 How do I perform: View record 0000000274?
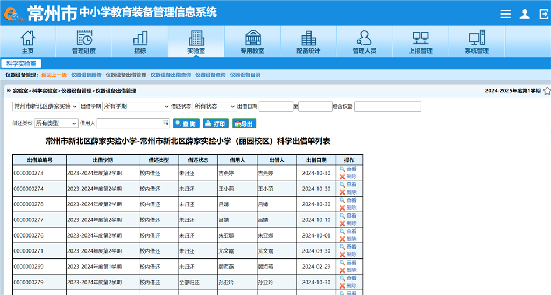pos(348,184)
